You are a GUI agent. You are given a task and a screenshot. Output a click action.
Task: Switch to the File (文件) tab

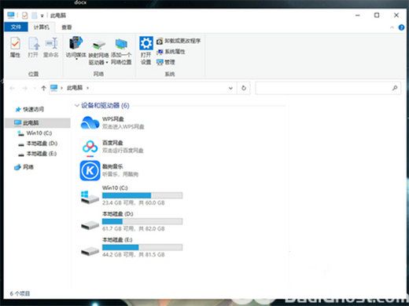click(x=16, y=27)
